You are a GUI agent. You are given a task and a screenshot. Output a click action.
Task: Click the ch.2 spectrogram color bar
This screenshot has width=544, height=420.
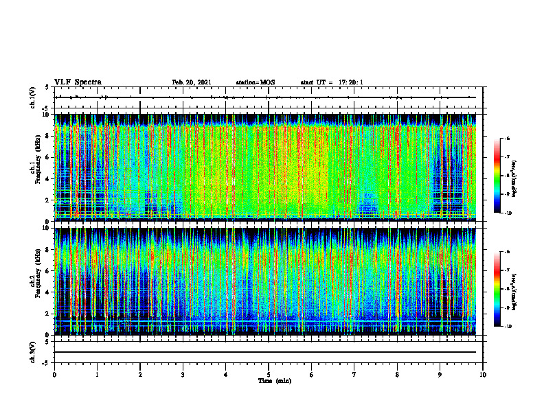pyautogui.click(x=497, y=289)
